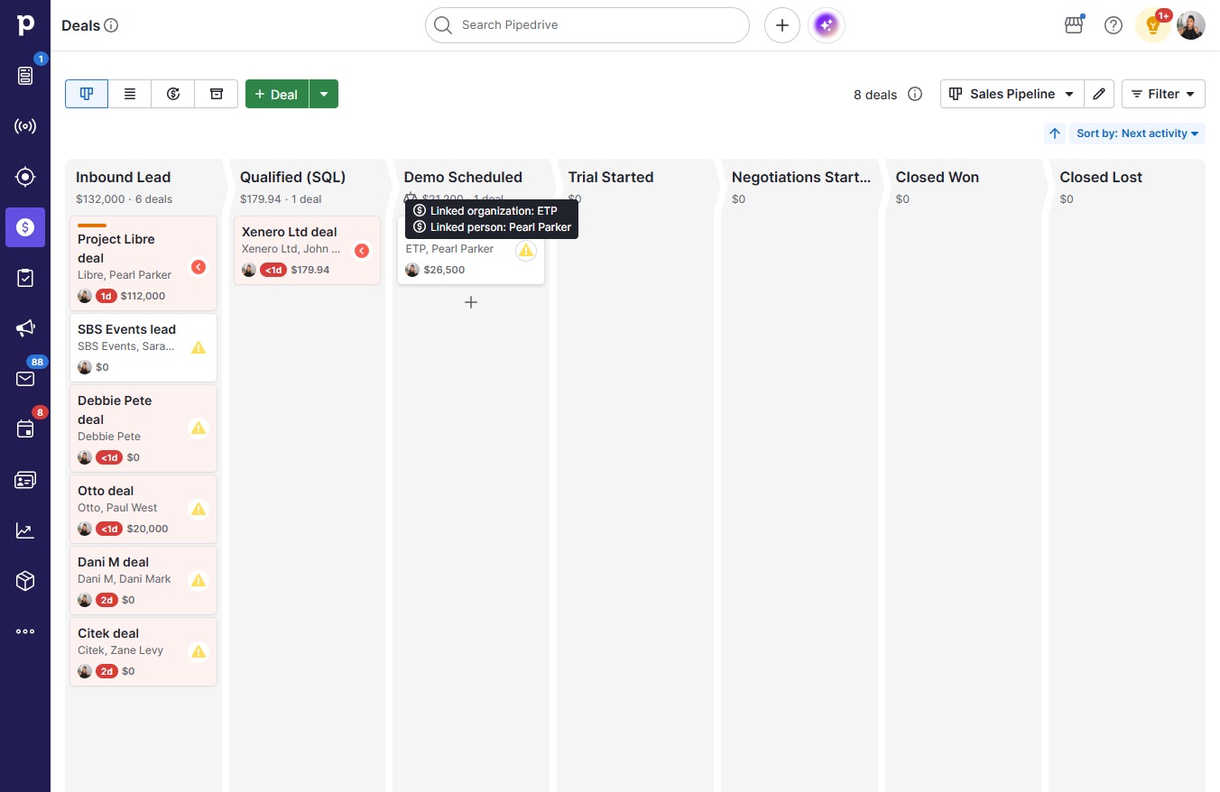Select the Trial Started stage header
This screenshot has height=792, width=1220.
click(x=611, y=177)
